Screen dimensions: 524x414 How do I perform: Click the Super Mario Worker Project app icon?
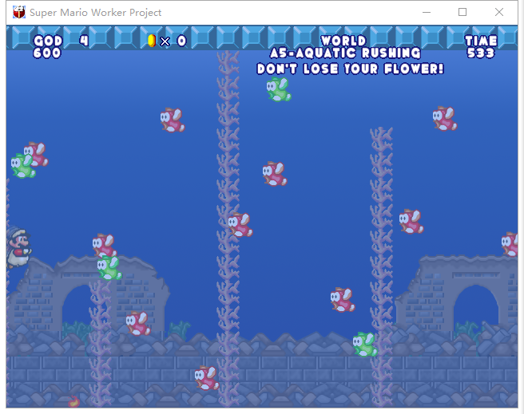[19, 12]
